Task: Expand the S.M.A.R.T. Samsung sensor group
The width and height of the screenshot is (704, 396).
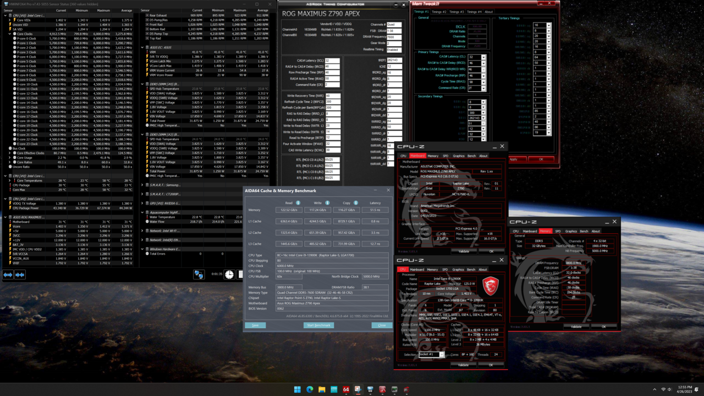Action: (x=143, y=185)
